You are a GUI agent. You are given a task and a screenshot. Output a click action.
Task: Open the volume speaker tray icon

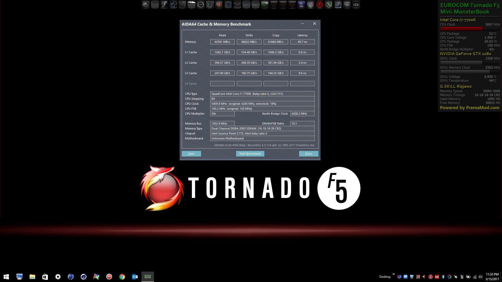481,277
